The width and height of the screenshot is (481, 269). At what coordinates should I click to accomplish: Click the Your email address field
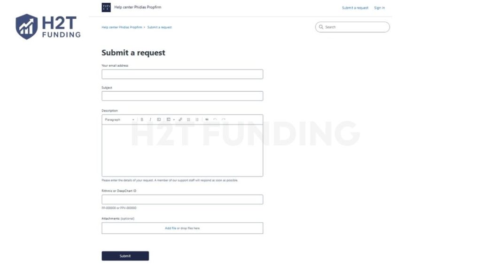(x=182, y=74)
